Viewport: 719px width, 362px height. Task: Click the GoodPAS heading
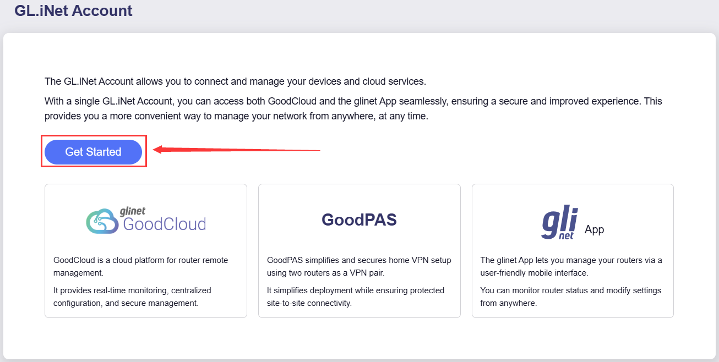coord(359,220)
